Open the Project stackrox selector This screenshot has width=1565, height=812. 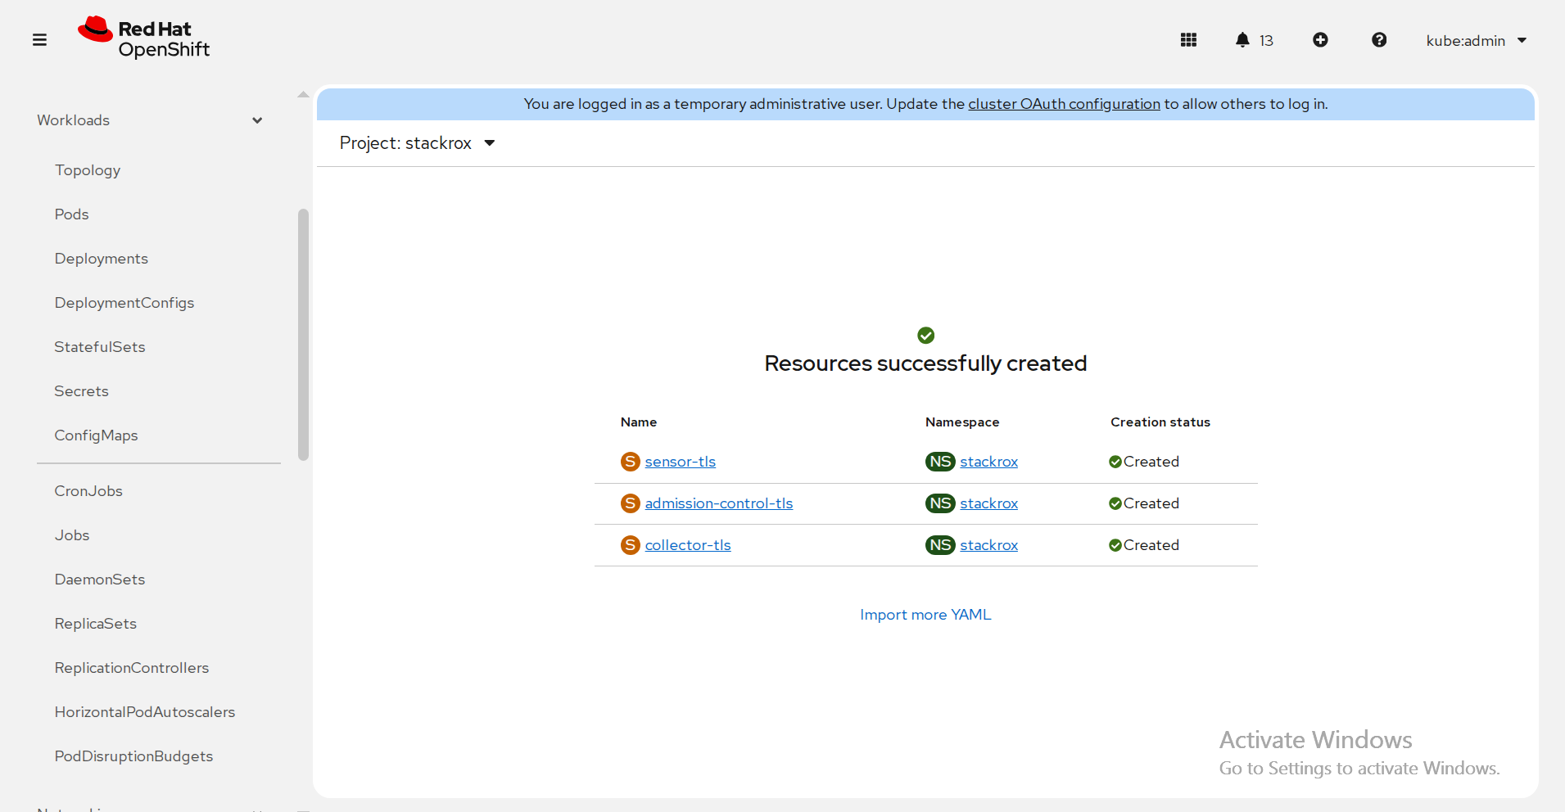[417, 143]
